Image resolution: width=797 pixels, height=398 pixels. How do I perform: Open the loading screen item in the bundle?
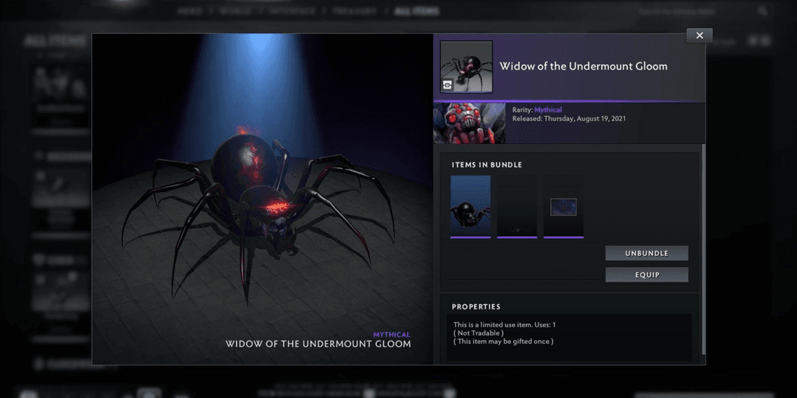pos(563,206)
